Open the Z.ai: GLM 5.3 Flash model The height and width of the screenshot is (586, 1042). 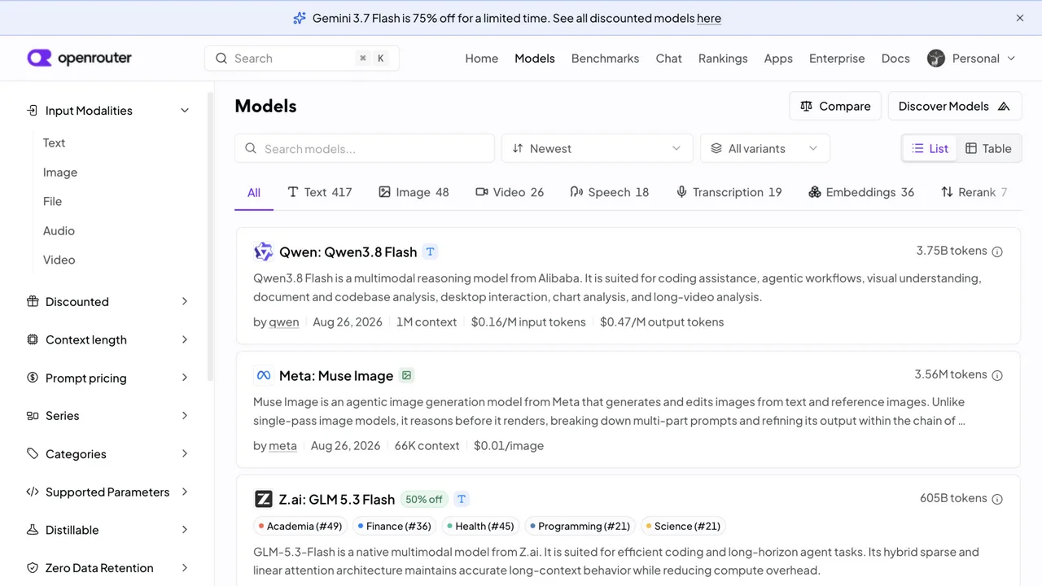337,500
